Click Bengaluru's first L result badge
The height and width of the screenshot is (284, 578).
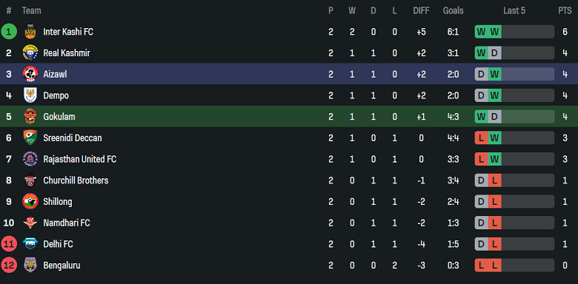pos(481,266)
